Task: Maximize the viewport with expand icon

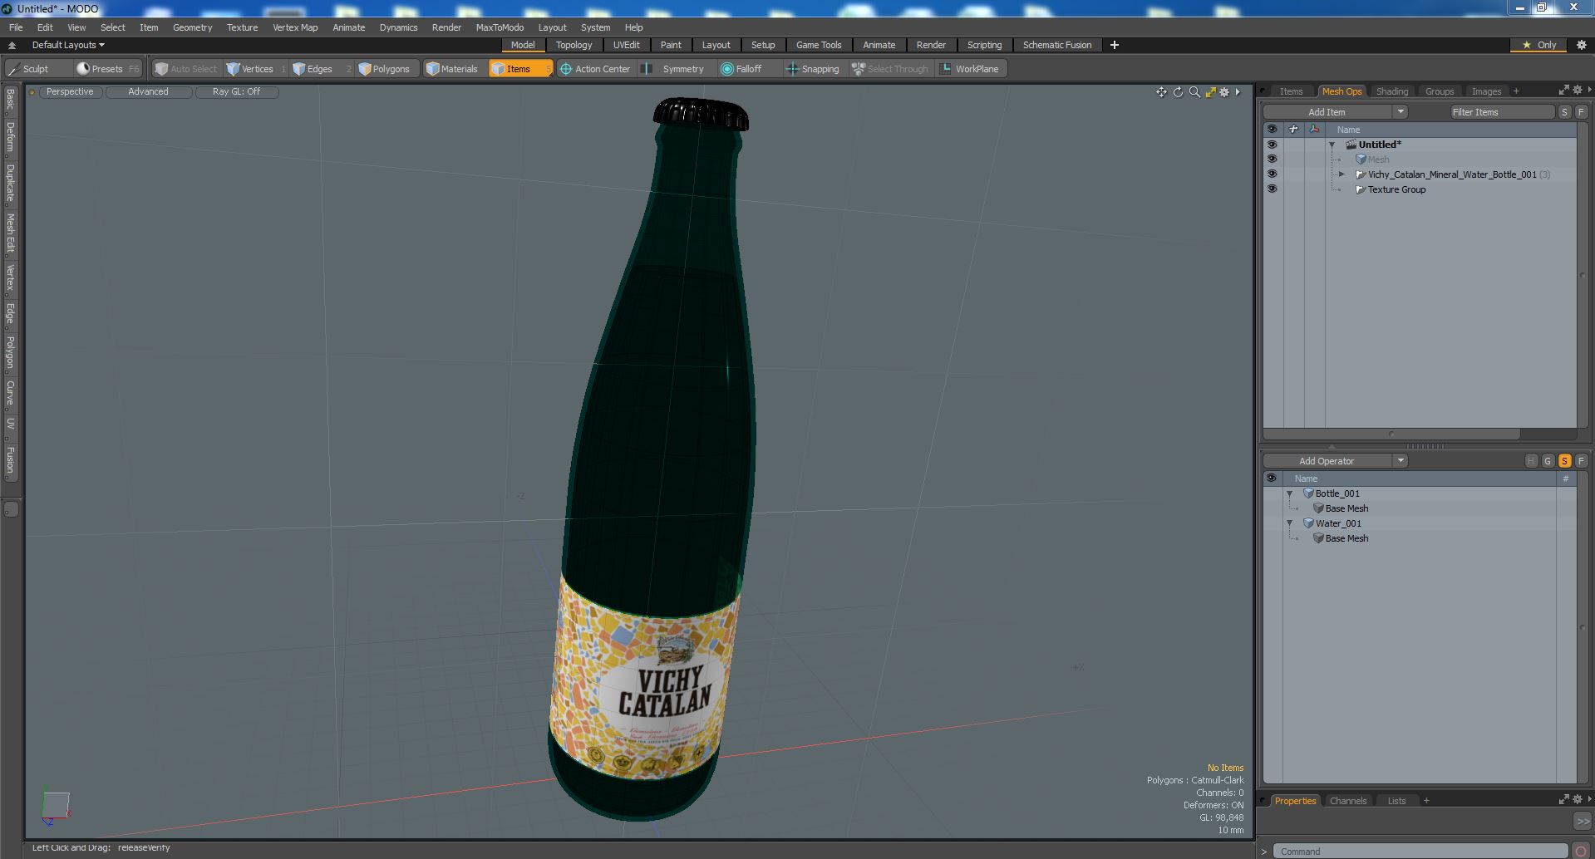Action: tap(1210, 92)
